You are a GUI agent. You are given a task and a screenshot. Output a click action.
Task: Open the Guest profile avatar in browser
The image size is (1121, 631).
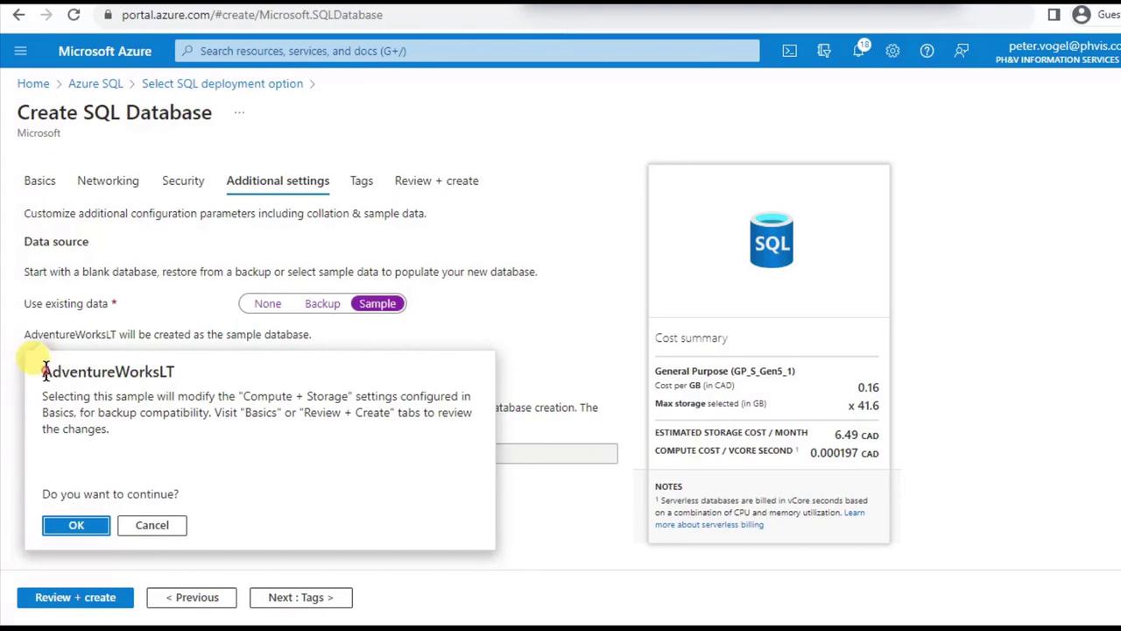coord(1082,15)
